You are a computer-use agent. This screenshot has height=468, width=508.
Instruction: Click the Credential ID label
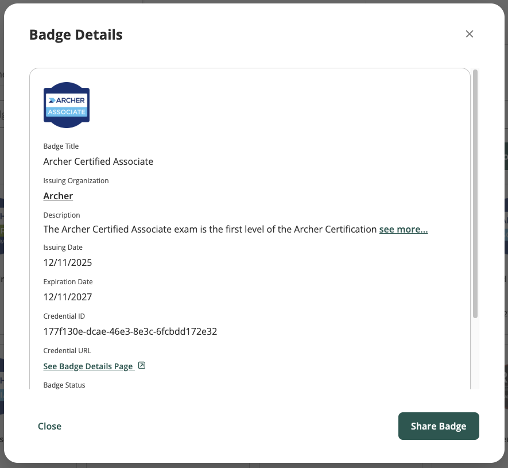[x=64, y=316]
